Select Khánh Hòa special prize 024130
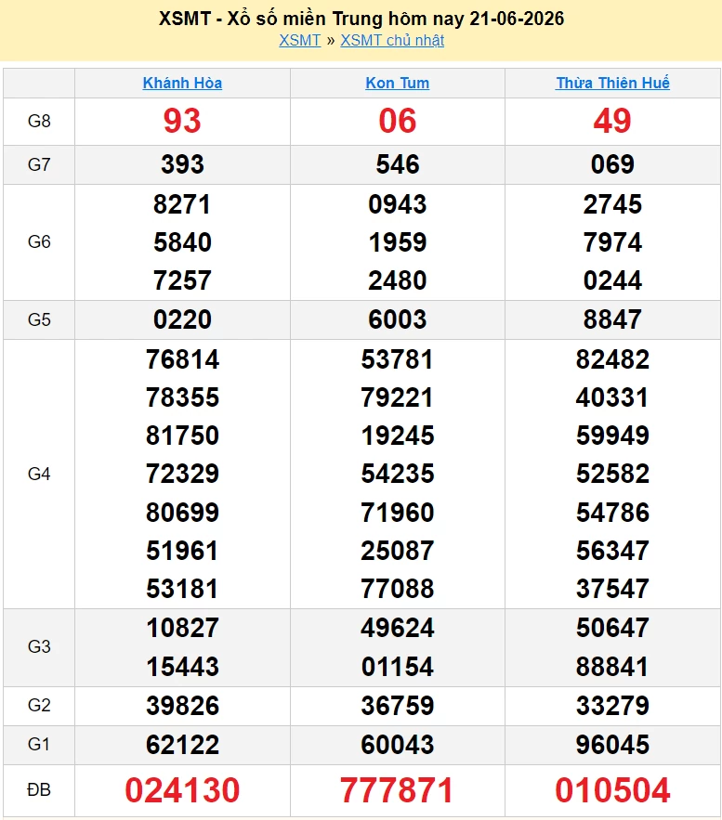This screenshot has height=820, width=722. pos(182,790)
